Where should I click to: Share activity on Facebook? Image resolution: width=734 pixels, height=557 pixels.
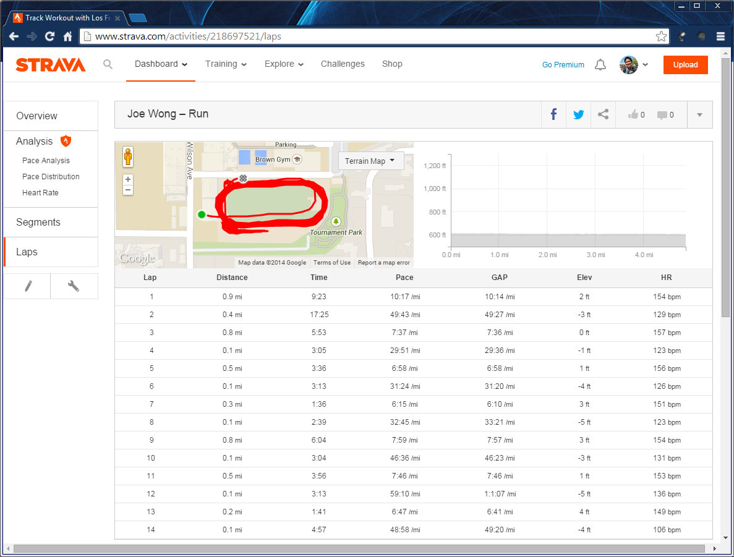click(553, 114)
